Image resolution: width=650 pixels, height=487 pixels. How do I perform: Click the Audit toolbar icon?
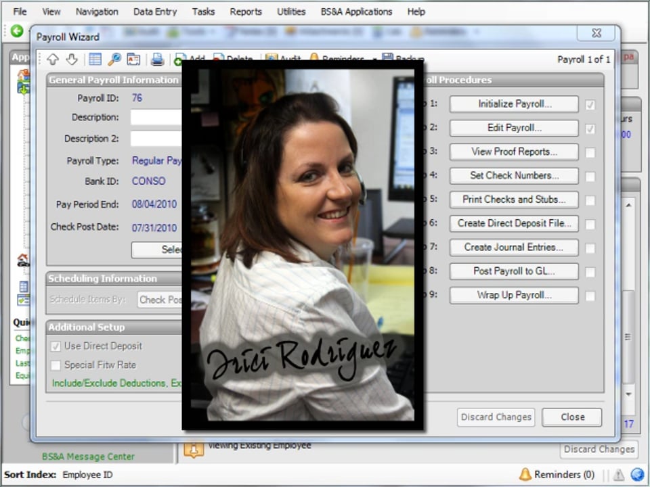tap(272, 58)
